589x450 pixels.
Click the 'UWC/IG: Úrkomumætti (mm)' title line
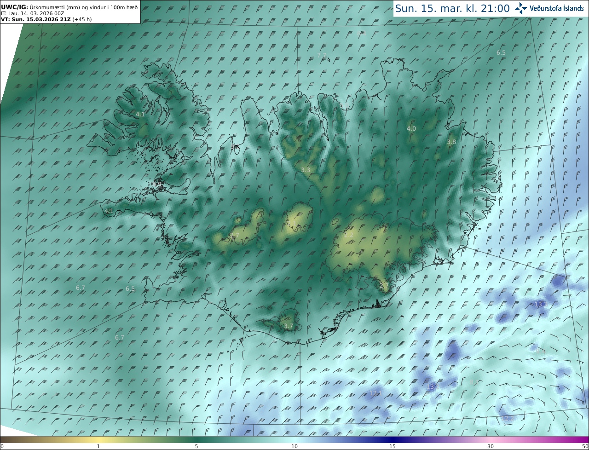(69, 7)
